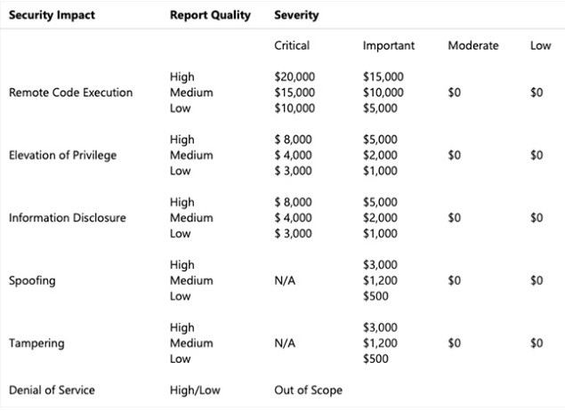Select the Denial of Service row label
565x411 pixels.
52,391
